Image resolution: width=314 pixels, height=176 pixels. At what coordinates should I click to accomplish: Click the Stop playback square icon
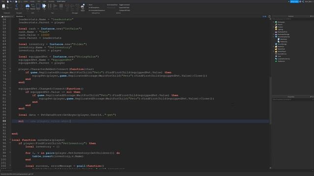(61, 6)
